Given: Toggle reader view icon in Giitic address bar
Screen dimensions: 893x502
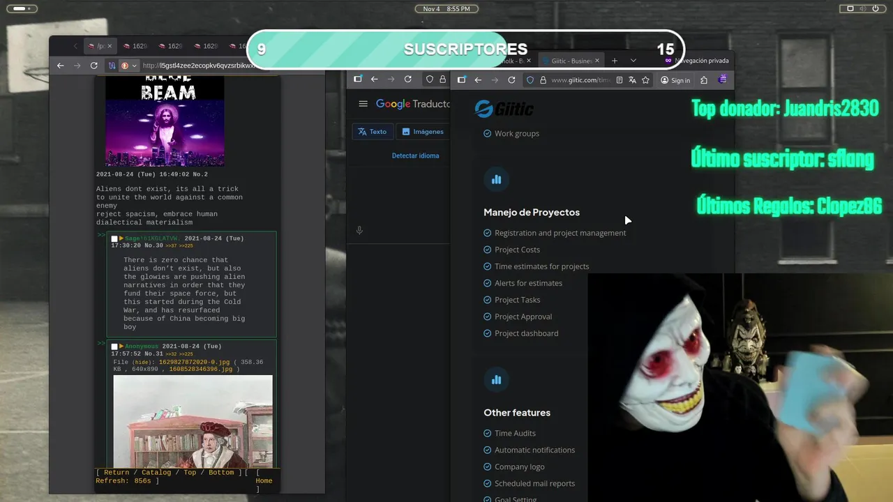Looking at the screenshot, I should click(620, 80).
